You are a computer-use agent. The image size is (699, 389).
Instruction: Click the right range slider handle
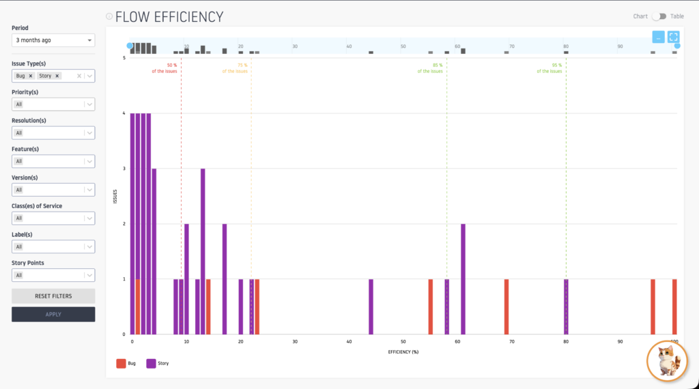point(677,46)
